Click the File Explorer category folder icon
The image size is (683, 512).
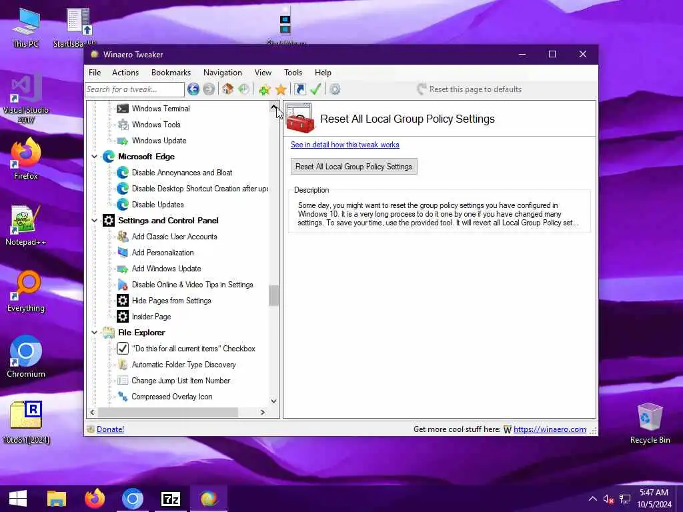coord(109,333)
